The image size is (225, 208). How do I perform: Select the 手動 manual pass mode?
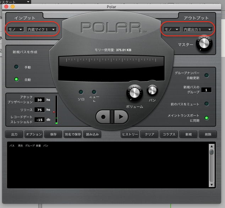[16, 67]
